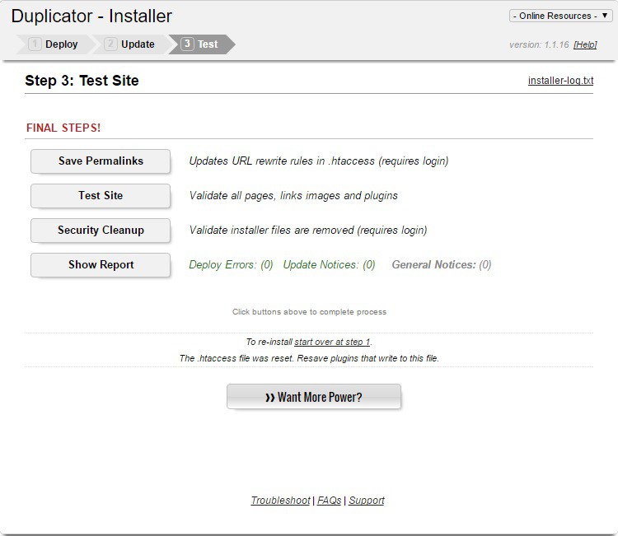Click the FINAL STEPS! heading
This screenshot has height=536, width=618.
pyautogui.click(x=63, y=128)
